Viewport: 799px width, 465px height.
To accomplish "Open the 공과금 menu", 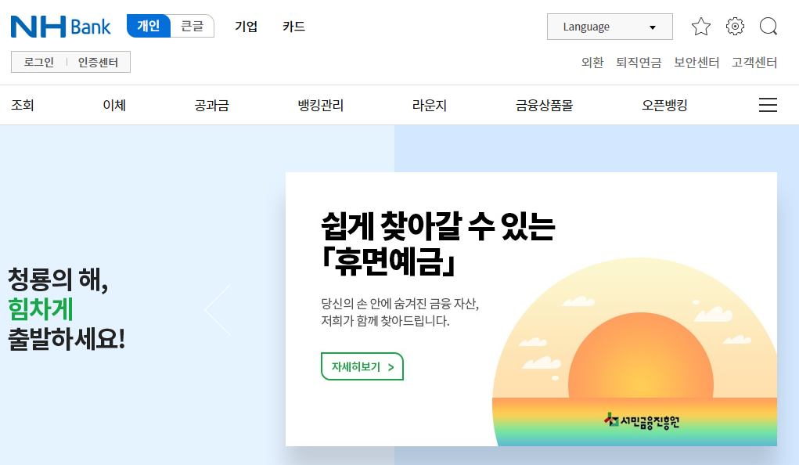I will (x=211, y=105).
